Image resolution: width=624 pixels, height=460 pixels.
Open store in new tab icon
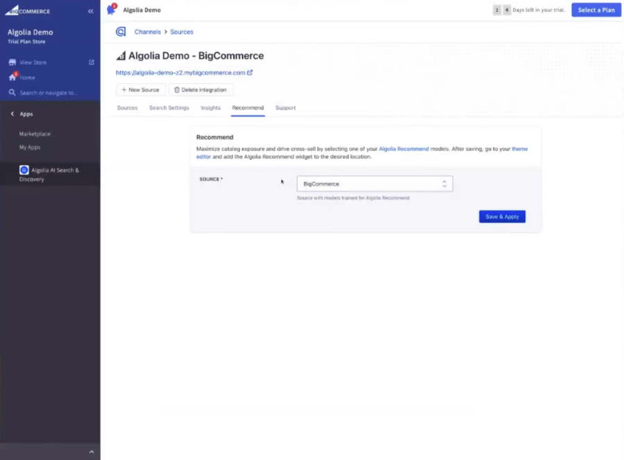(92, 62)
